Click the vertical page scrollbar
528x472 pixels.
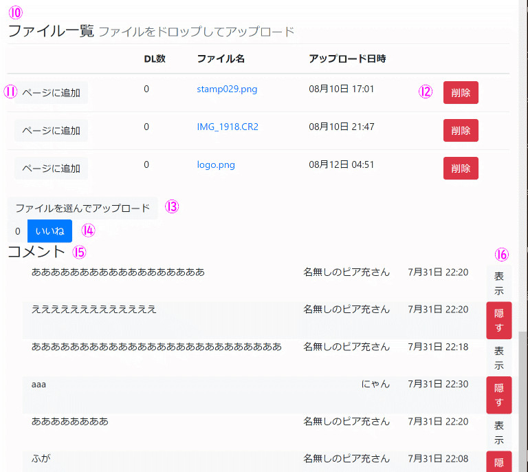pos(522,399)
